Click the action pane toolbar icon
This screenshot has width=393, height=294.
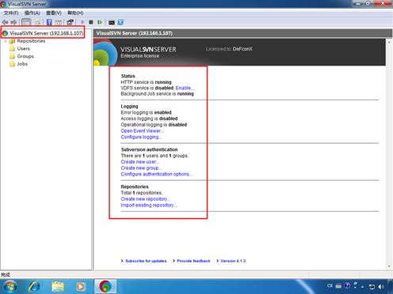click(59, 22)
